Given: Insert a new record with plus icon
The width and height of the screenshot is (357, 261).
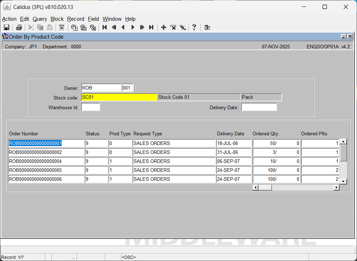Looking at the screenshot, I should (x=164, y=28).
